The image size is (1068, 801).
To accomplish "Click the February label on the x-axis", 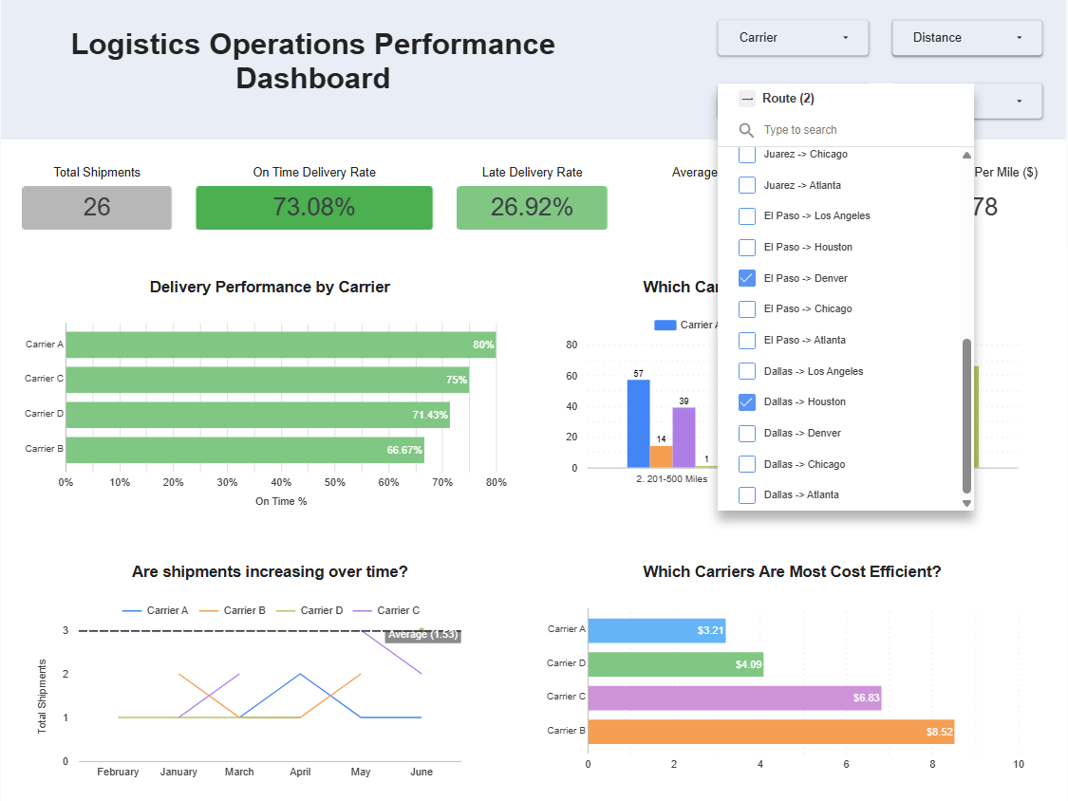I will coord(118,772).
